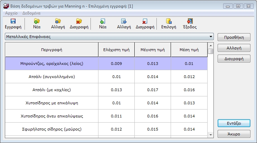
Task: Click the Έξοδος exit door icon
Action: [x=190, y=21]
